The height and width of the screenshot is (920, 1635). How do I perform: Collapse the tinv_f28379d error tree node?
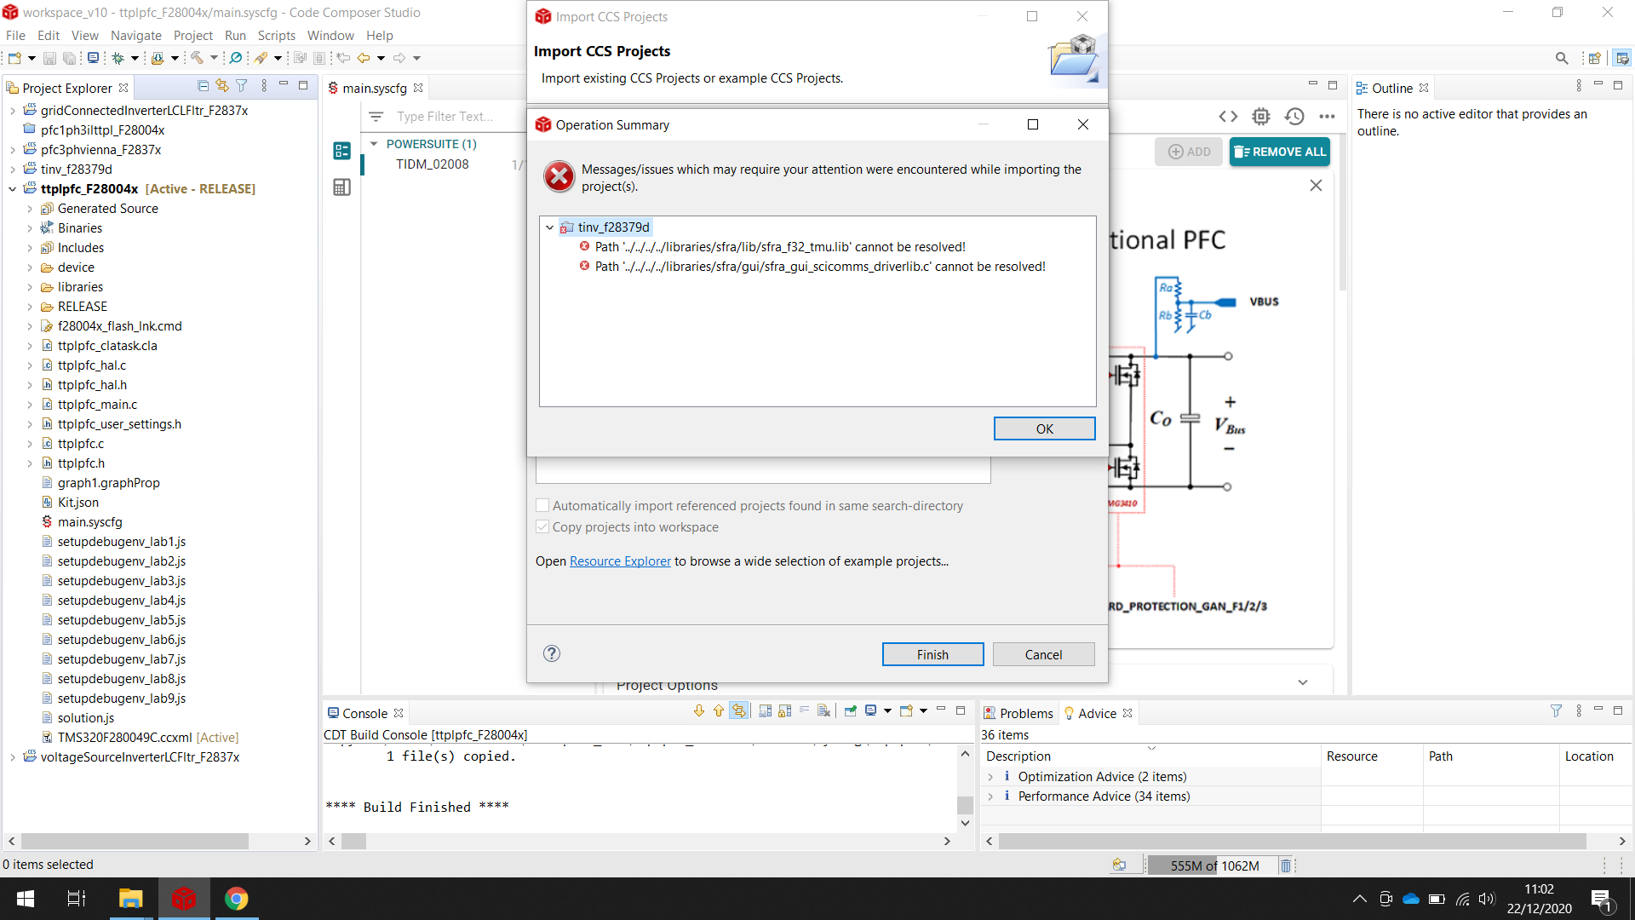point(550,227)
